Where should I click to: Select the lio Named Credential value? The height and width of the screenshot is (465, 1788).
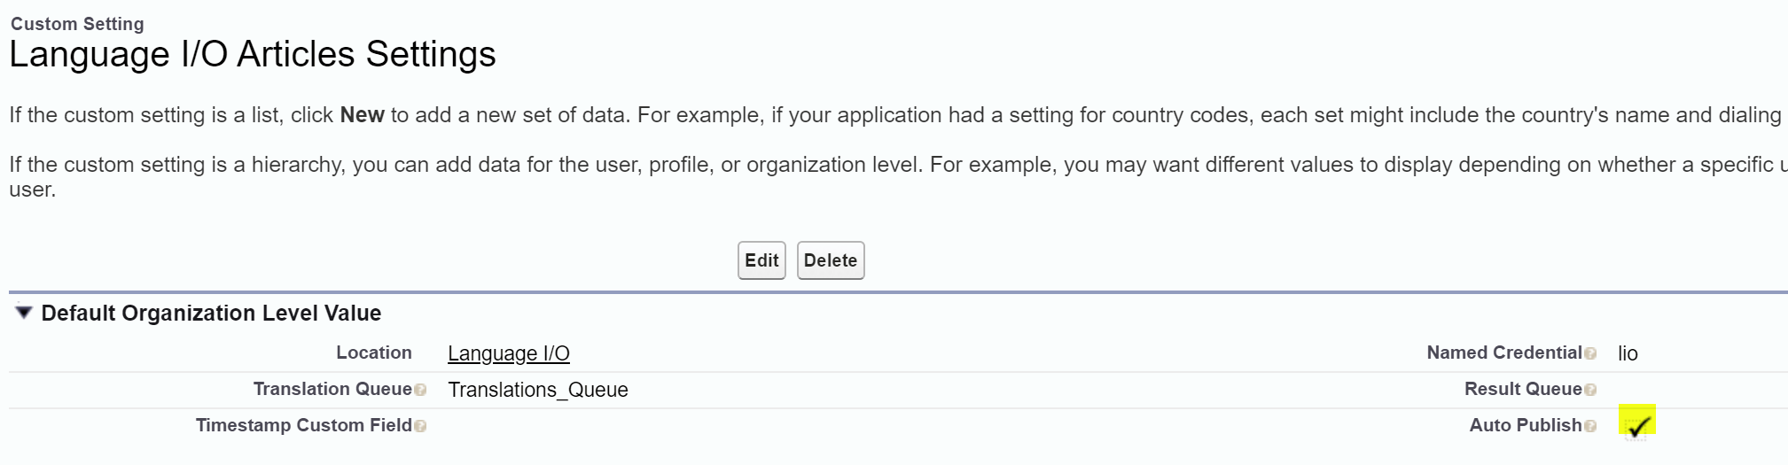pyautogui.click(x=1628, y=353)
